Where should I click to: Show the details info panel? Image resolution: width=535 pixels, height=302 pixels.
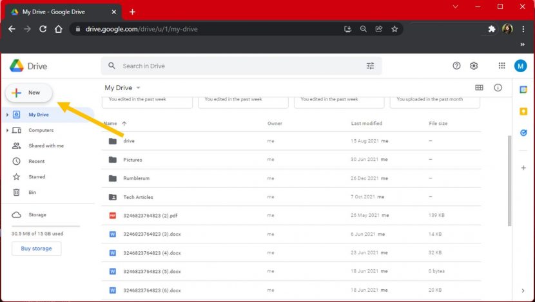pos(498,88)
